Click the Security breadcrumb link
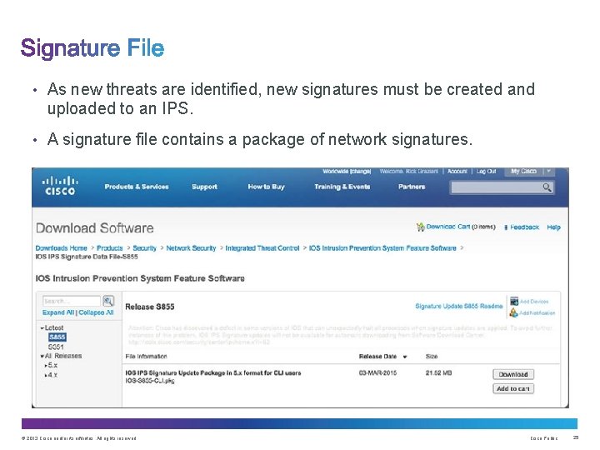600x450 pixels. click(145, 248)
